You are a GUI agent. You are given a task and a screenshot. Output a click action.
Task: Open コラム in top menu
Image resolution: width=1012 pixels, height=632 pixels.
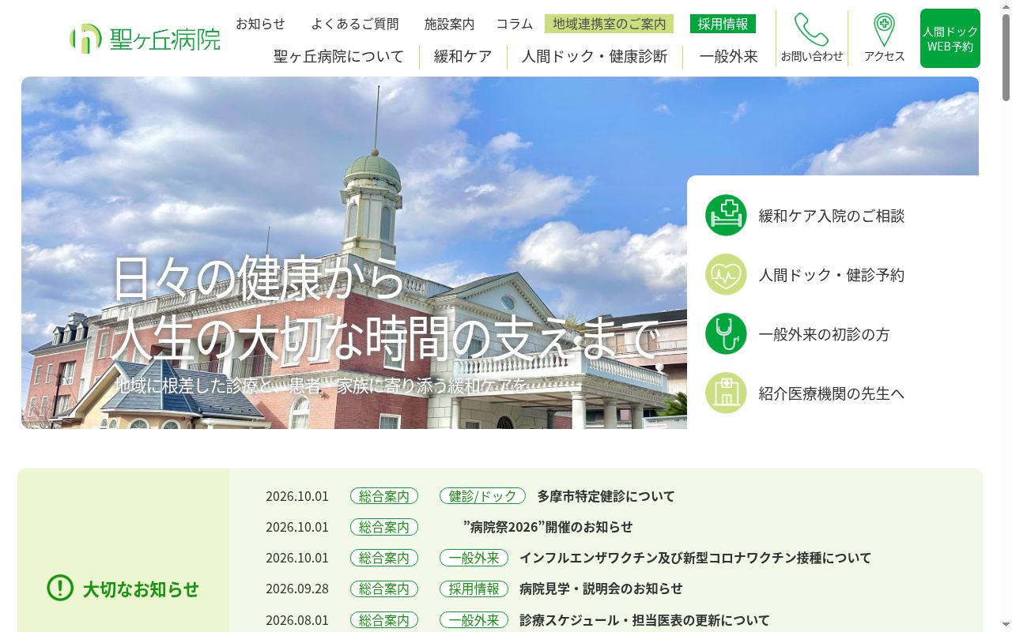click(515, 24)
